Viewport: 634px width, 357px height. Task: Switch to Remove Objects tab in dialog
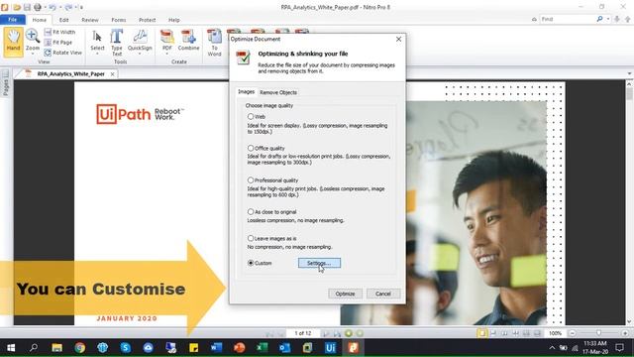(x=278, y=92)
